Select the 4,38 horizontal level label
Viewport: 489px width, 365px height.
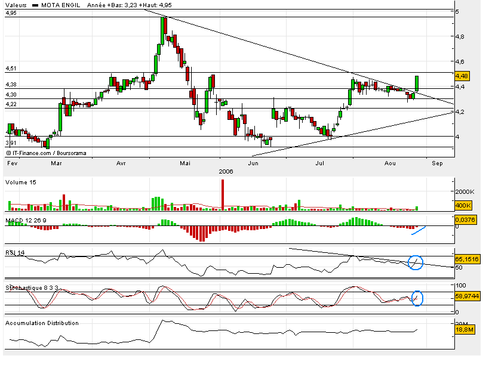[x=11, y=85]
